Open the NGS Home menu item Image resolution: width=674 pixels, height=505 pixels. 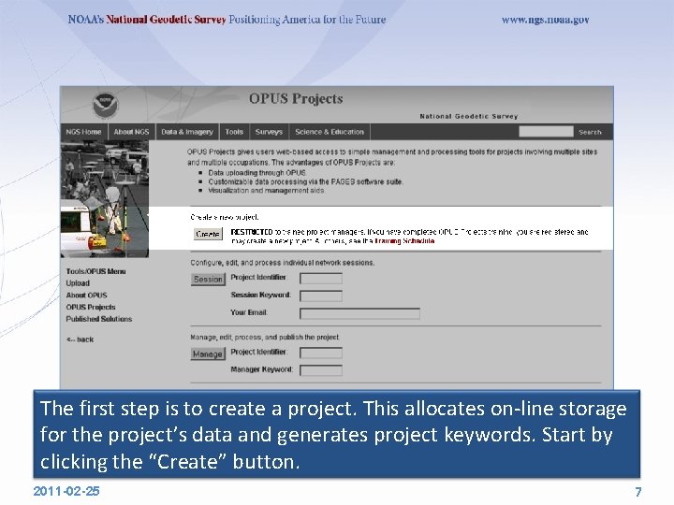coord(84,132)
